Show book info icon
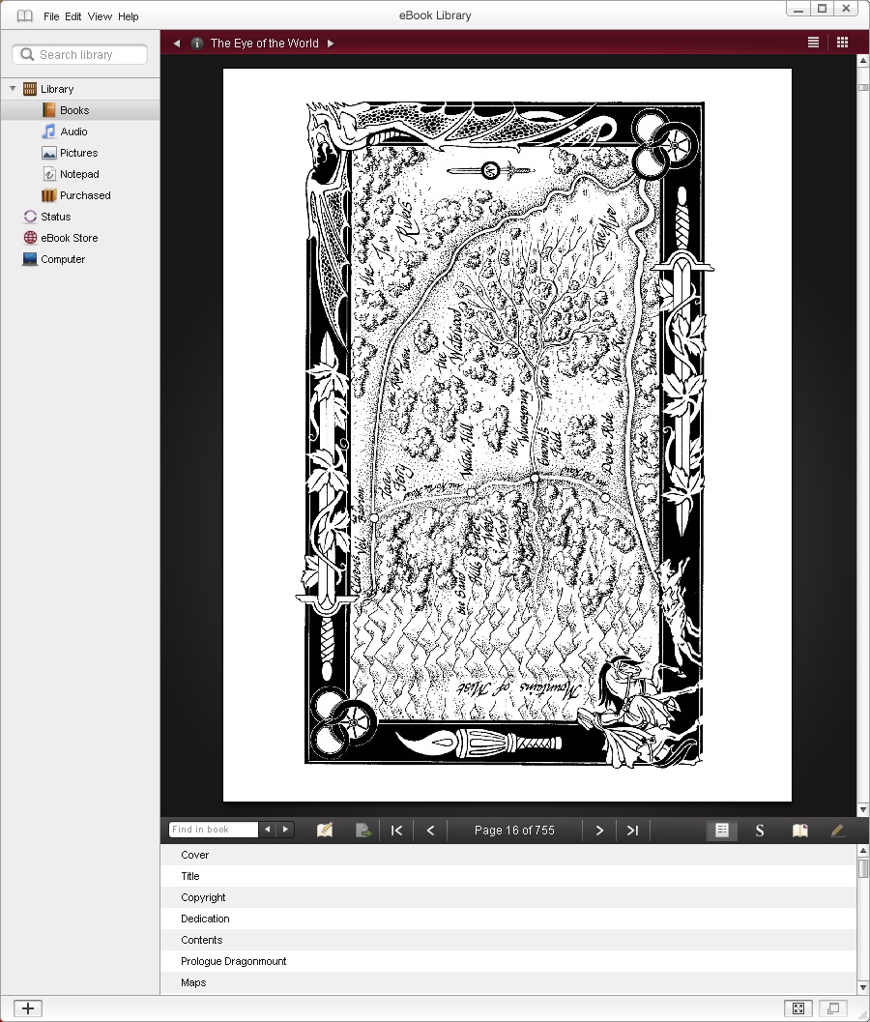Screen dimensions: 870x1022 coord(196,44)
